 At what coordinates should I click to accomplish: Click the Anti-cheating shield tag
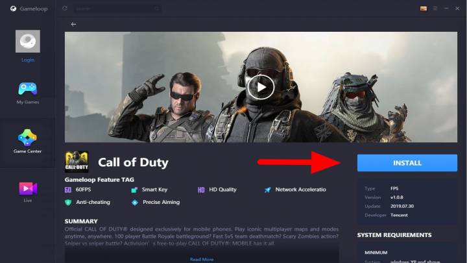91,202
